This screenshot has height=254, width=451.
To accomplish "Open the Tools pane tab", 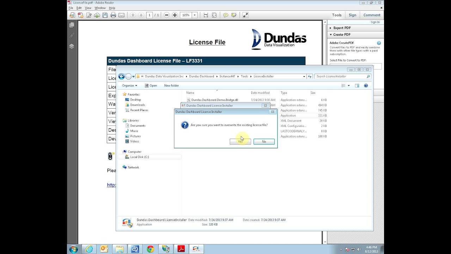I will coord(337,15).
